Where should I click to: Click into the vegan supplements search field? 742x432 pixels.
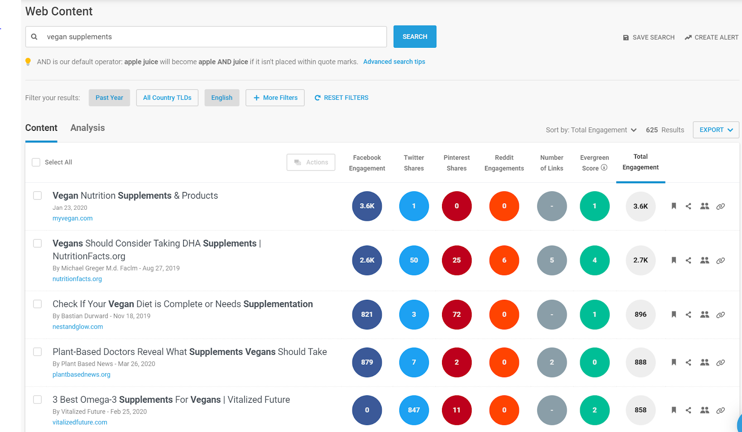point(206,37)
